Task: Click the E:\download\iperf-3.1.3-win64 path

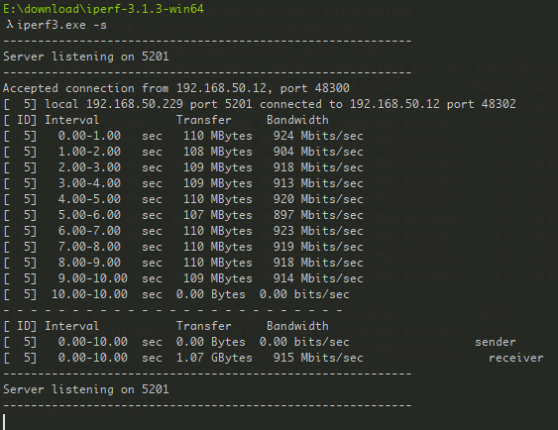Action: click(x=103, y=9)
